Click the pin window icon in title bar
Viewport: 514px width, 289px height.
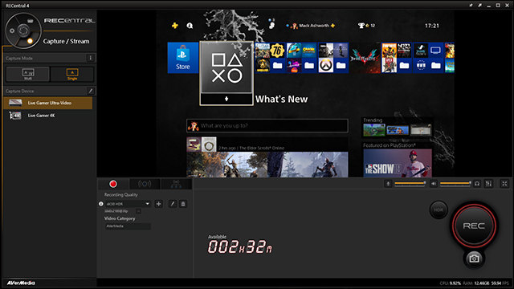[x=471, y=6]
